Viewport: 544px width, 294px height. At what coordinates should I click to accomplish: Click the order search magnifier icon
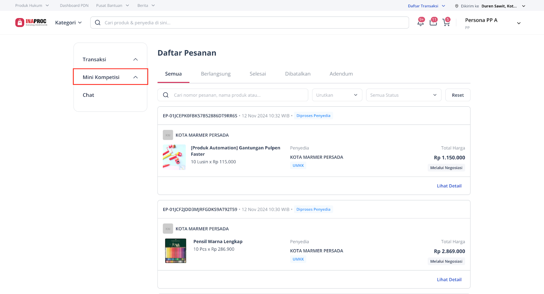[x=166, y=95]
